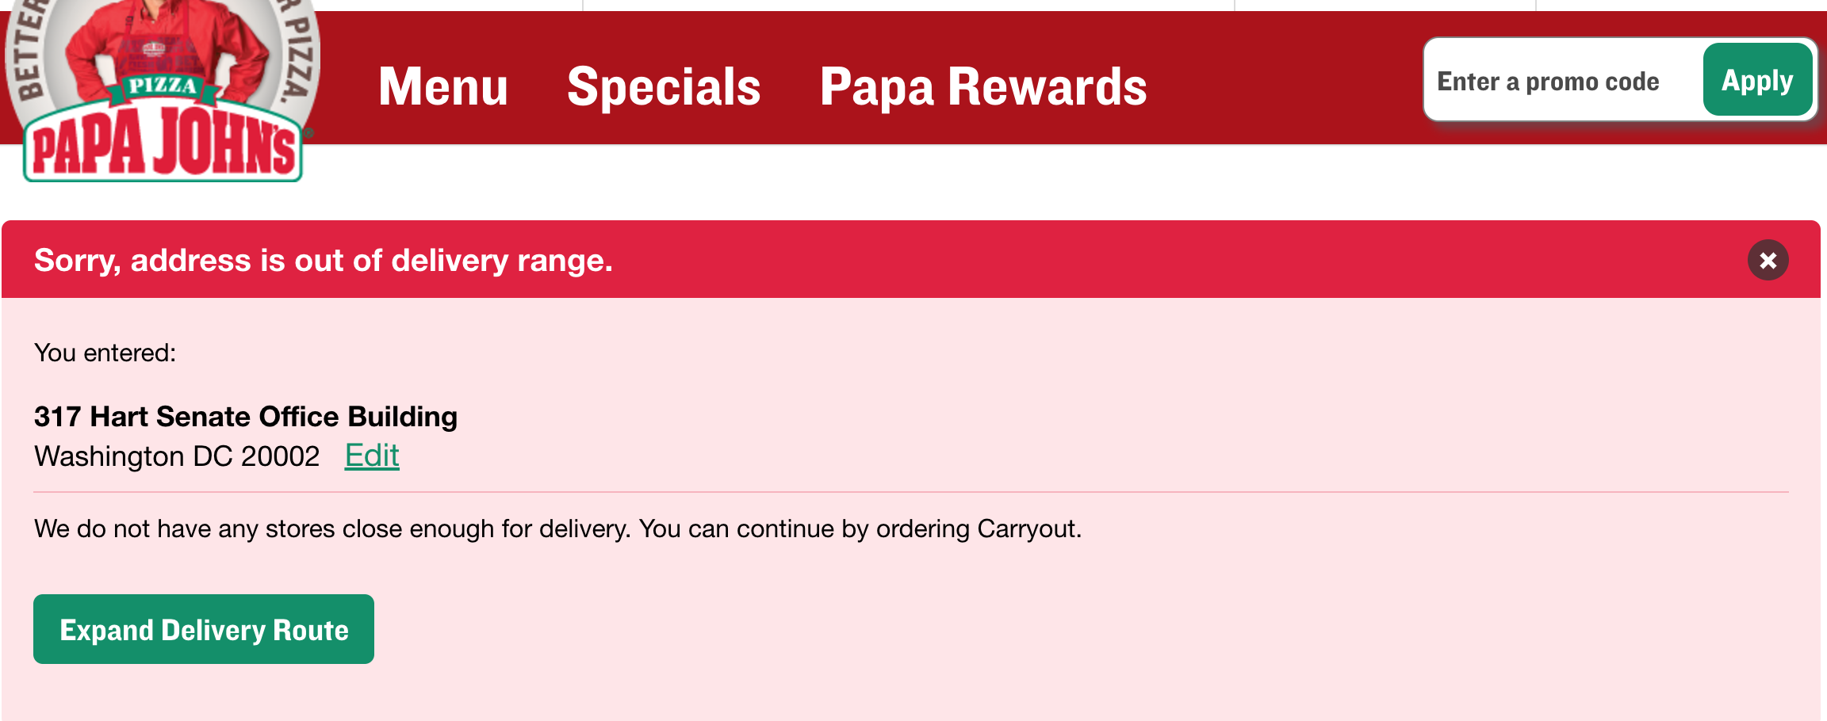Image resolution: width=1827 pixels, height=721 pixels.
Task: Click the green PIZZA ribbon in the logo
Action: (163, 87)
